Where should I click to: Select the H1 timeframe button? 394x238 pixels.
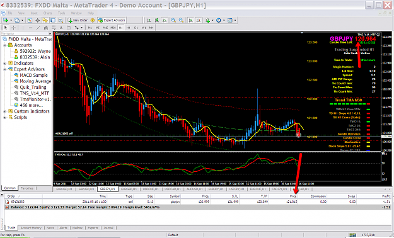pos(121,28)
